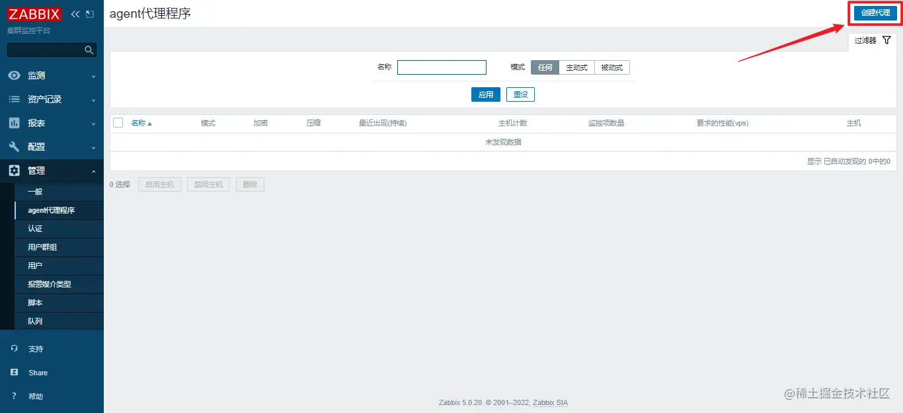
Task: Click the 未发现数据 empty-table message
Action: 503,142
